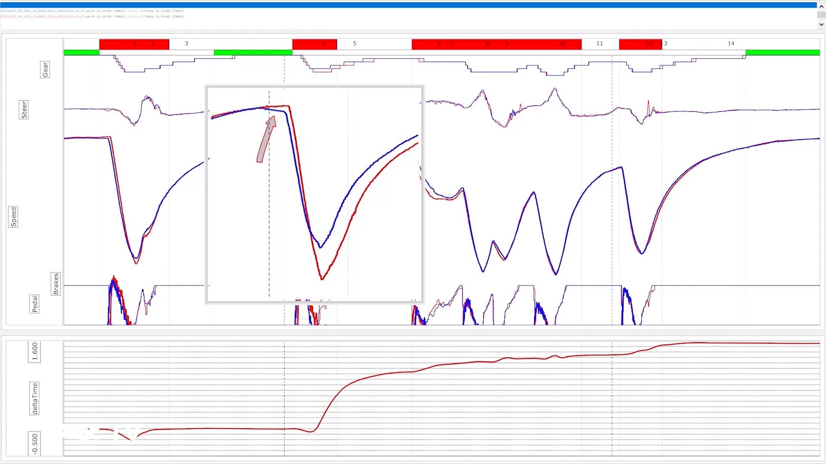Image resolution: width=826 pixels, height=464 pixels.
Task: Click the red corner segment for turn 4
Action: [x=315, y=44]
